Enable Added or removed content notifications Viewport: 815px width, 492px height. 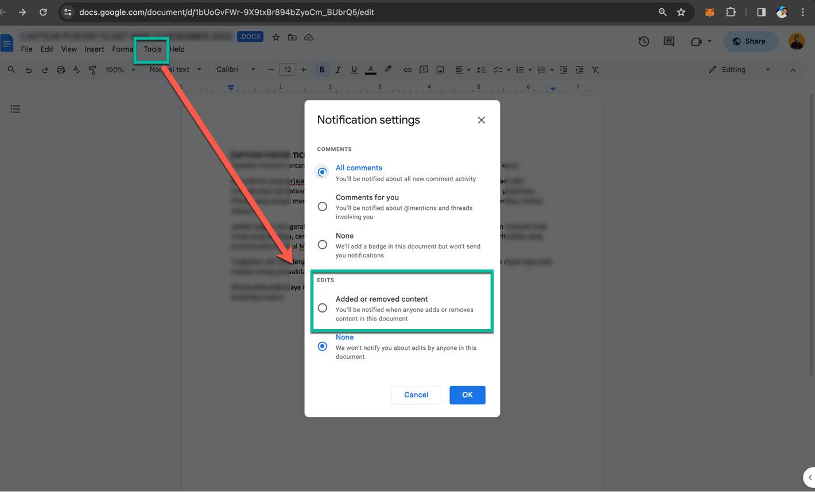[322, 308]
